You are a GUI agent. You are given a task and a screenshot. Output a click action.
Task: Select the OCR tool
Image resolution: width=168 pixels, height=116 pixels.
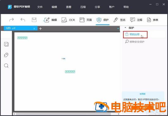[68, 20]
